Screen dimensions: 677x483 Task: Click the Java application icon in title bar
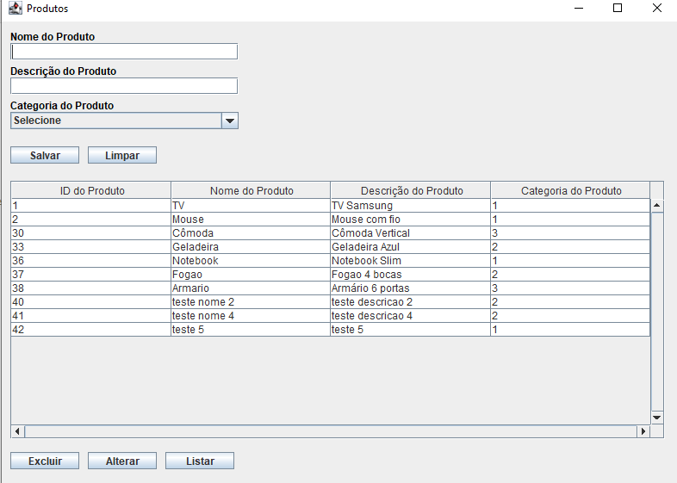point(16,9)
